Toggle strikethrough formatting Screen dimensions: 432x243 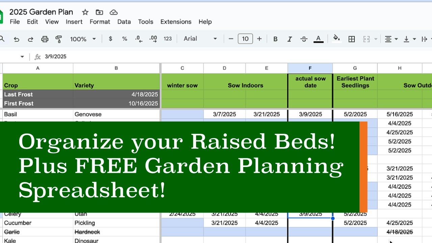(x=304, y=39)
